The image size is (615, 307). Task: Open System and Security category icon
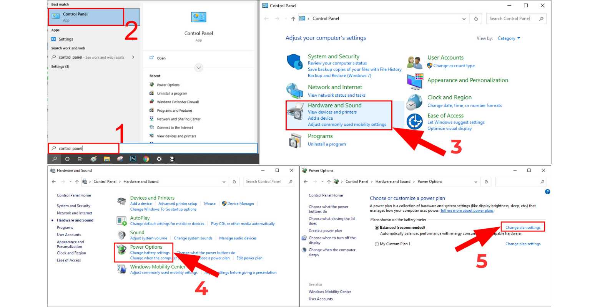[295, 62]
